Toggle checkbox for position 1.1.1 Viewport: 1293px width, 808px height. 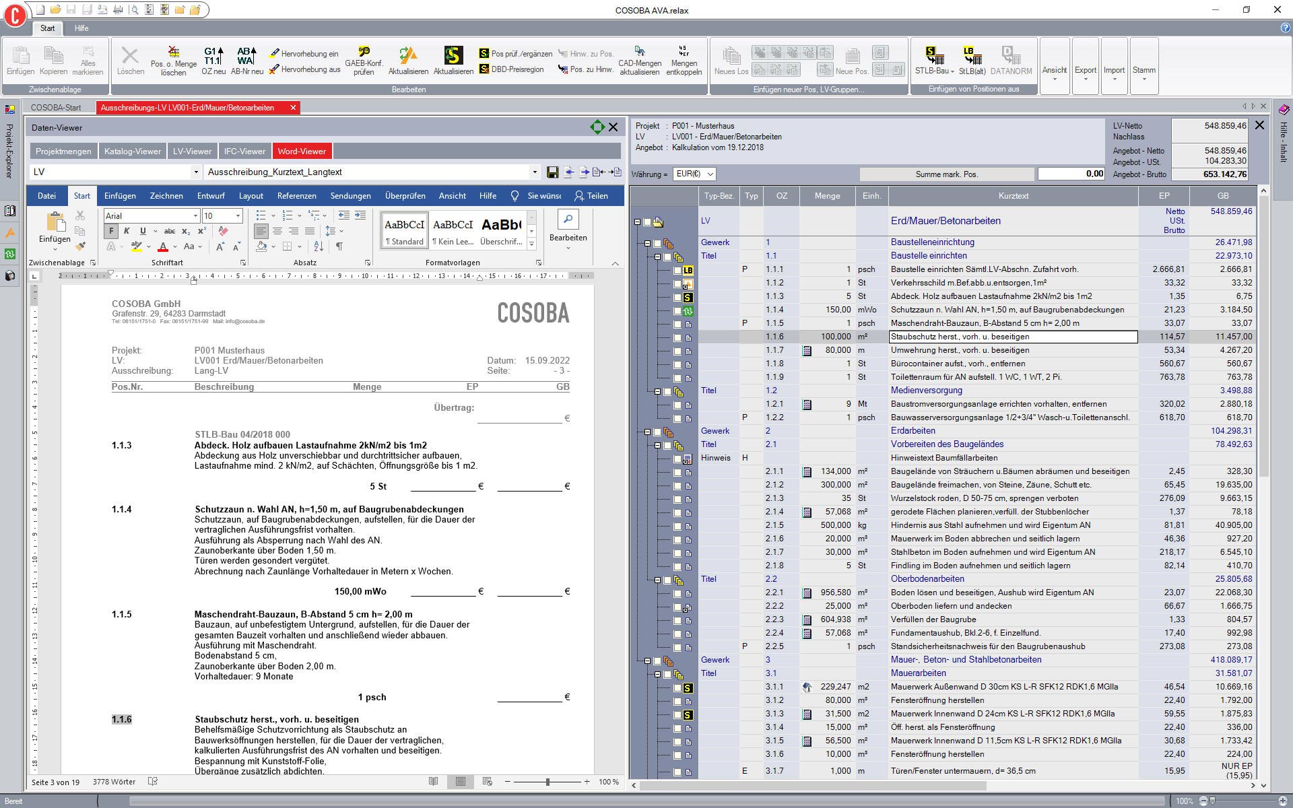(x=677, y=271)
